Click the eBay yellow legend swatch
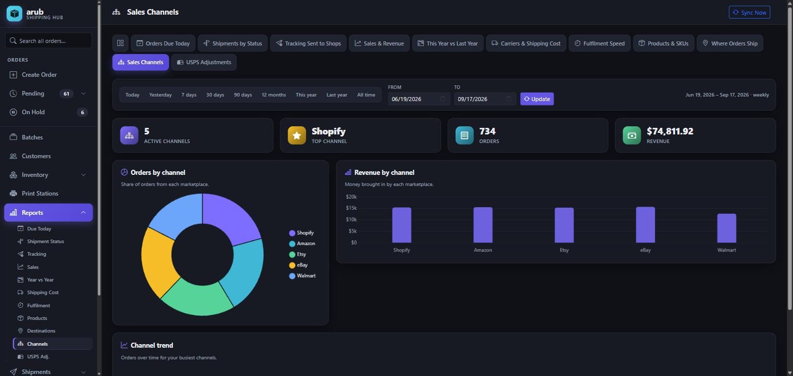The image size is (793, 376). [292, 265]
